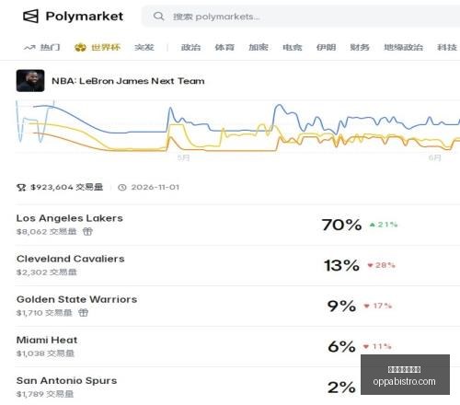Open the LeBron James market thumbnail
The image size is (460, 405).
(x=30, y=81)
